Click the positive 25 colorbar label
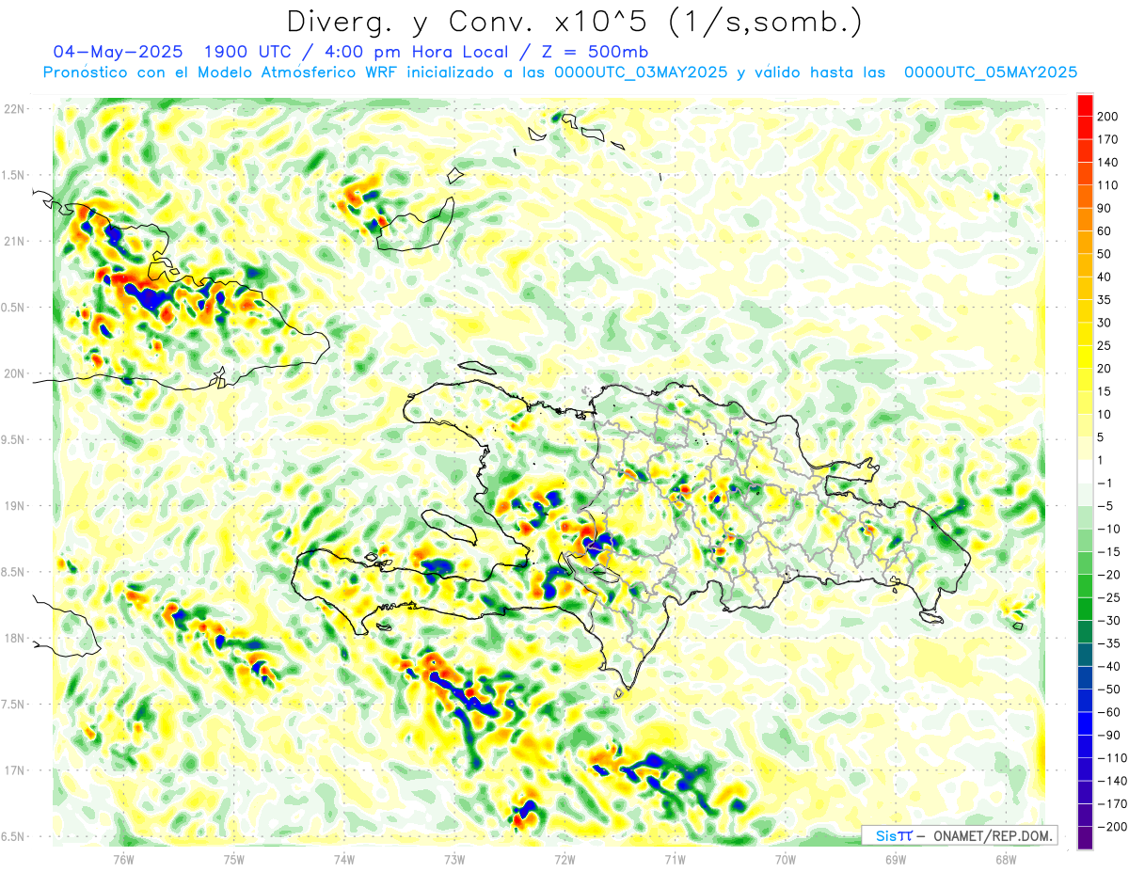The width and height of the screenshot is (1129, 872). (x=1105, y=345)
